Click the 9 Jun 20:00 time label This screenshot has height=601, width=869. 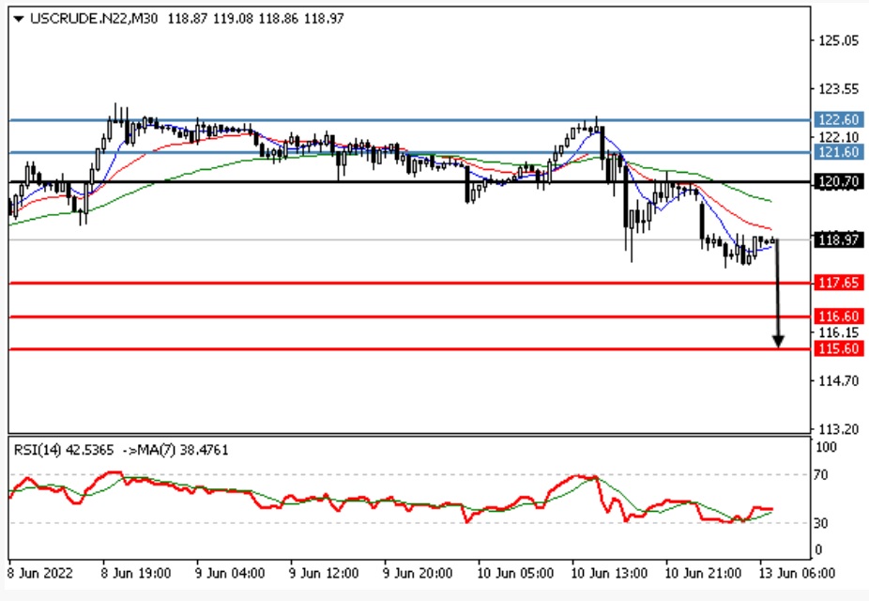click(x=418, y=574)
